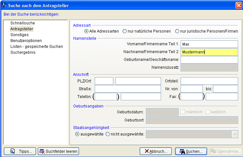Enable 'nicht ausgewählte' Staatsangehörigkeit radio
The width and height of the screenshot is (243, 157).
pyautogui.click(x=107, y=134)
